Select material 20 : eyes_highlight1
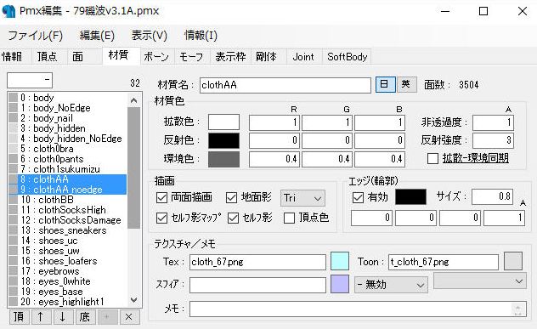 [x=67, y=302]
